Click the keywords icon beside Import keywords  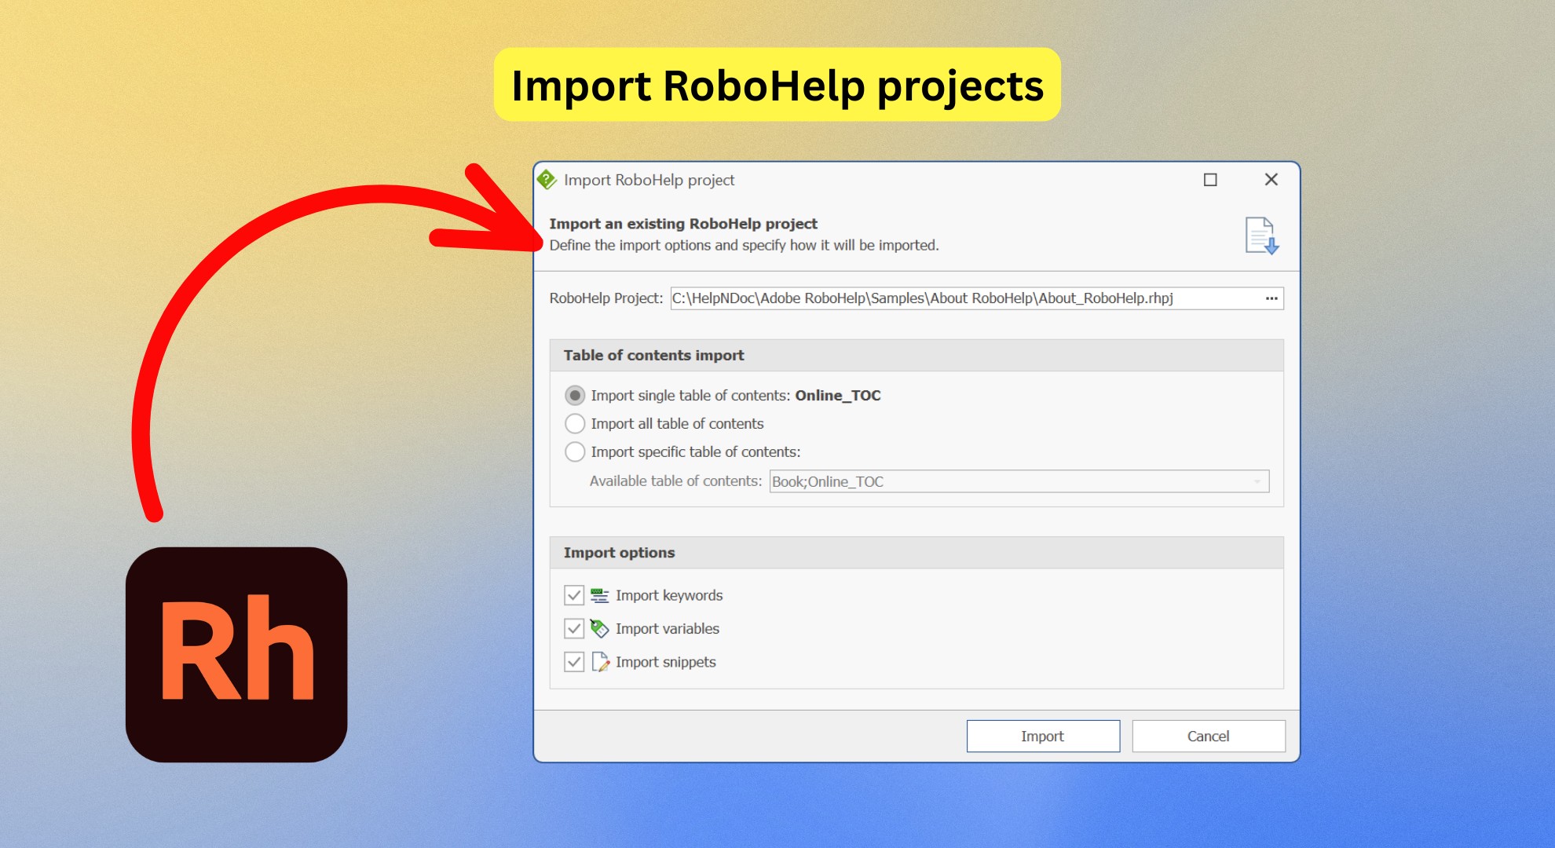599,594
